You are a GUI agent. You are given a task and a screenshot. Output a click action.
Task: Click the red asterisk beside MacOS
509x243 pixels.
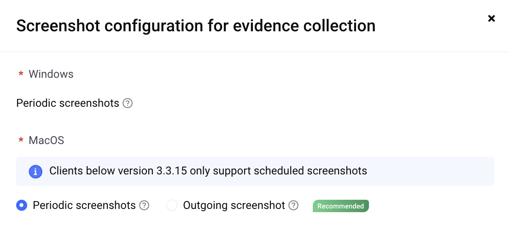pyautogui.click(x=21, y=141)
